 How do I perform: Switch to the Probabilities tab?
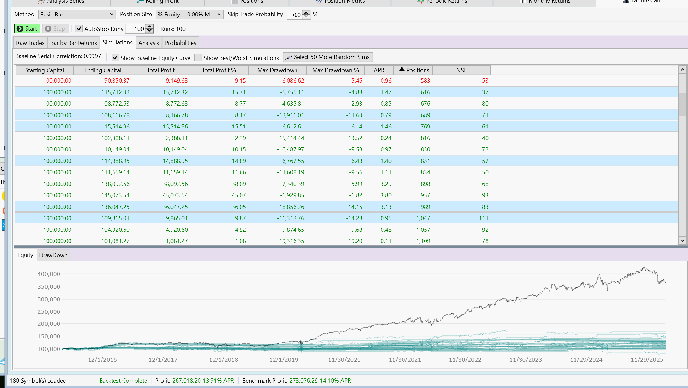(x=180, y=43)
